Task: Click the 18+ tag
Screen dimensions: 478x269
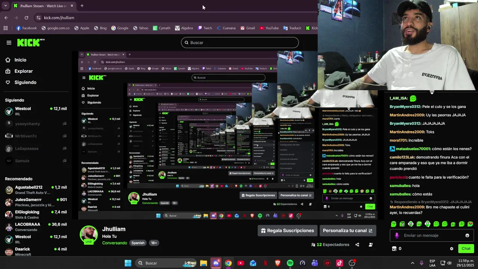Action: click(154, 243)
